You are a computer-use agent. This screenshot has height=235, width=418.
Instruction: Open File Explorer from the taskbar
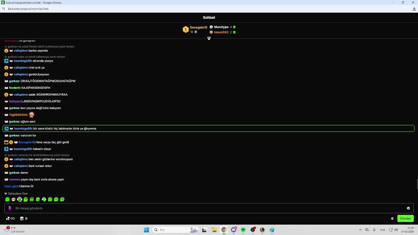(x=214, y=230)
